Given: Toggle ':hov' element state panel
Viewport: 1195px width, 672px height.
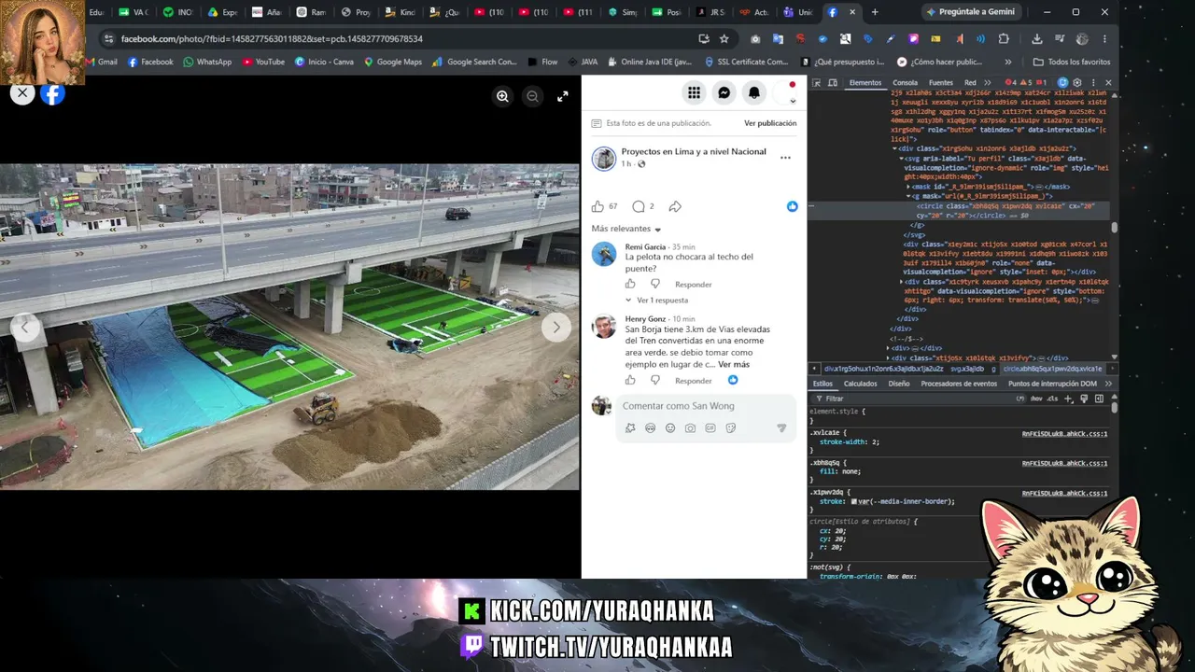Looking at the screenshot, I should (x=1036, y=399).
